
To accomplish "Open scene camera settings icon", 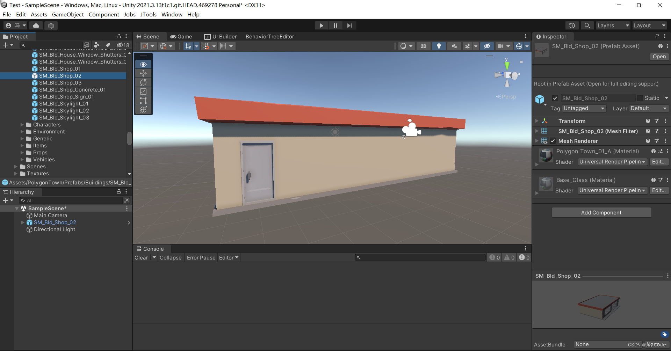I will point(501,46).
